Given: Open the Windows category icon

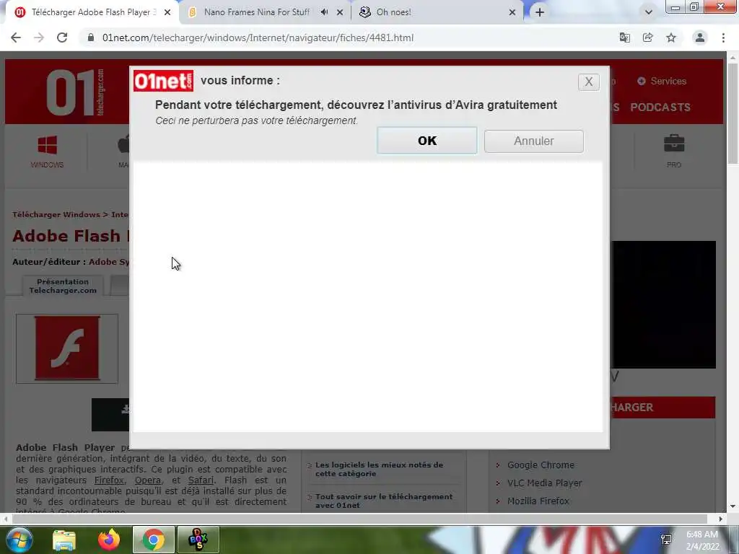Looking at the screenshot, I should tap(47, 151).
